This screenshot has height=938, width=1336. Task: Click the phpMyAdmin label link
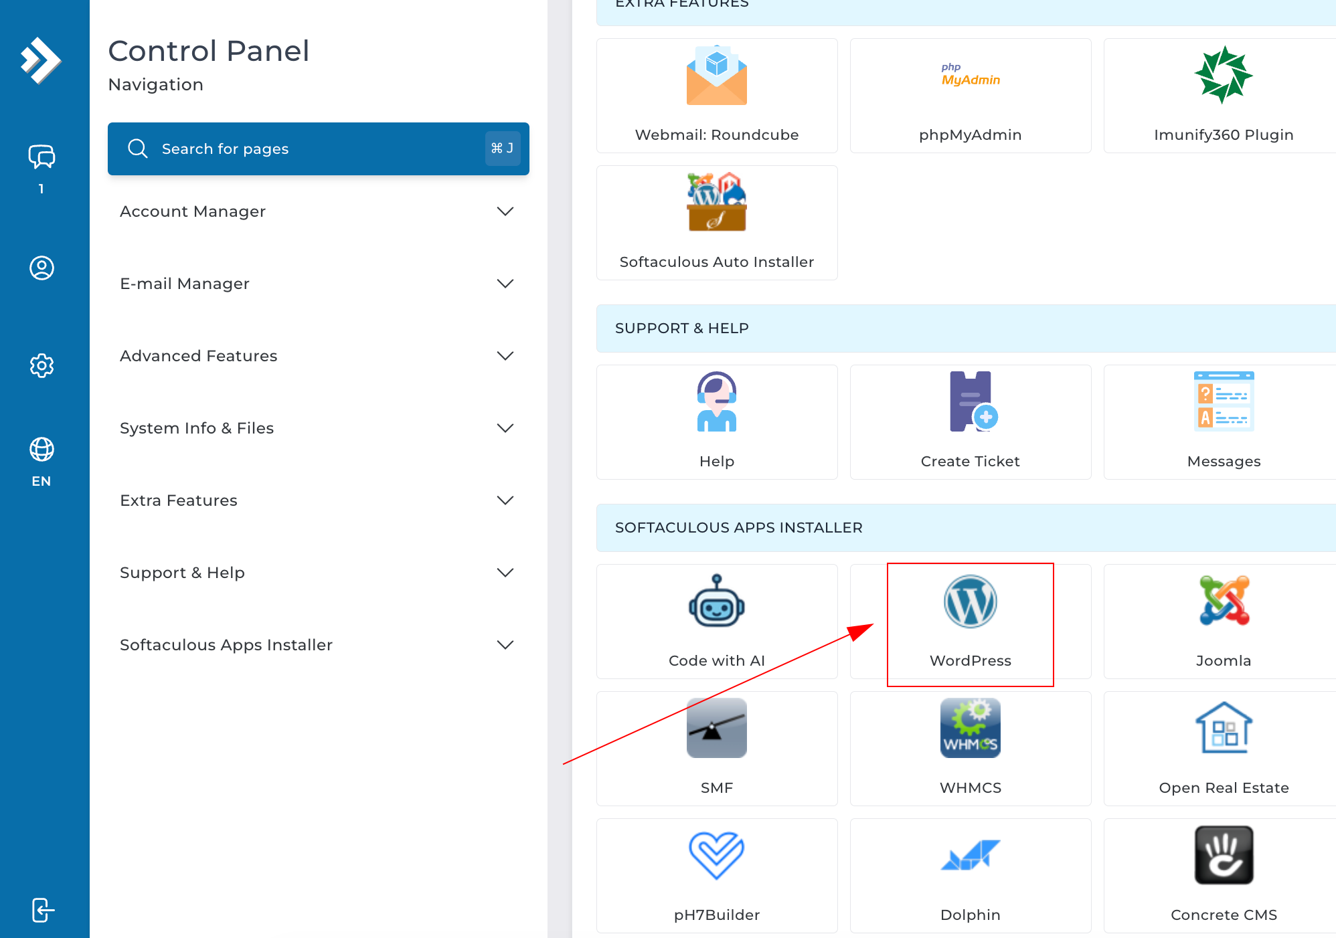tap(971, 135)
